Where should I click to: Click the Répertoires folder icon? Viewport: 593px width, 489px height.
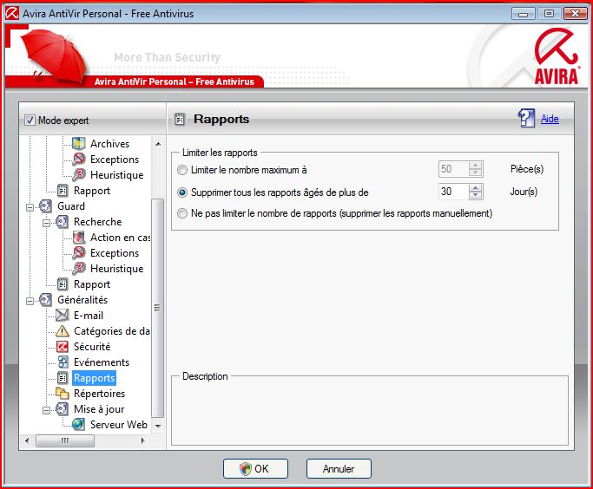(63, 393)
